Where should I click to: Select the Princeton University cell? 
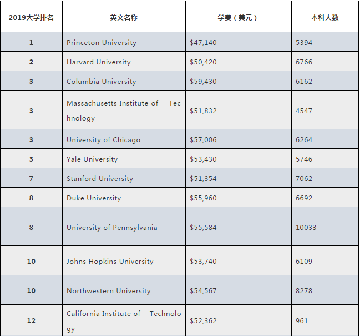pyautogui.click(x=102, y=42)
